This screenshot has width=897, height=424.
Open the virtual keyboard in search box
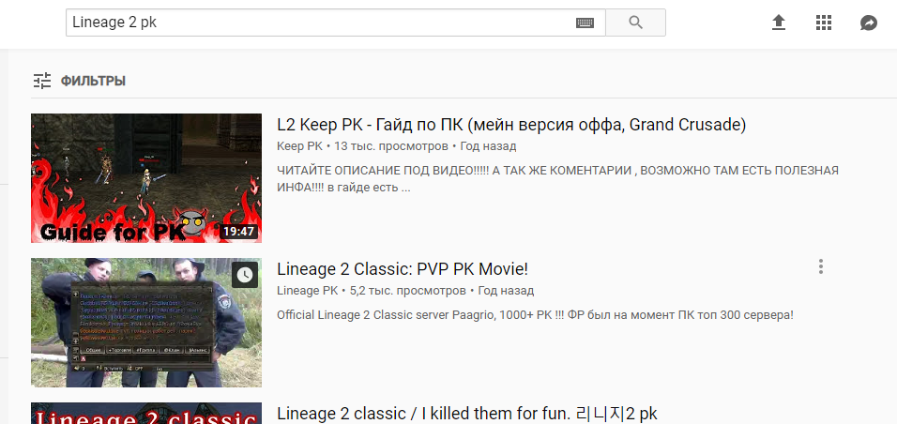pyautogui.click(x=585, y=23)
